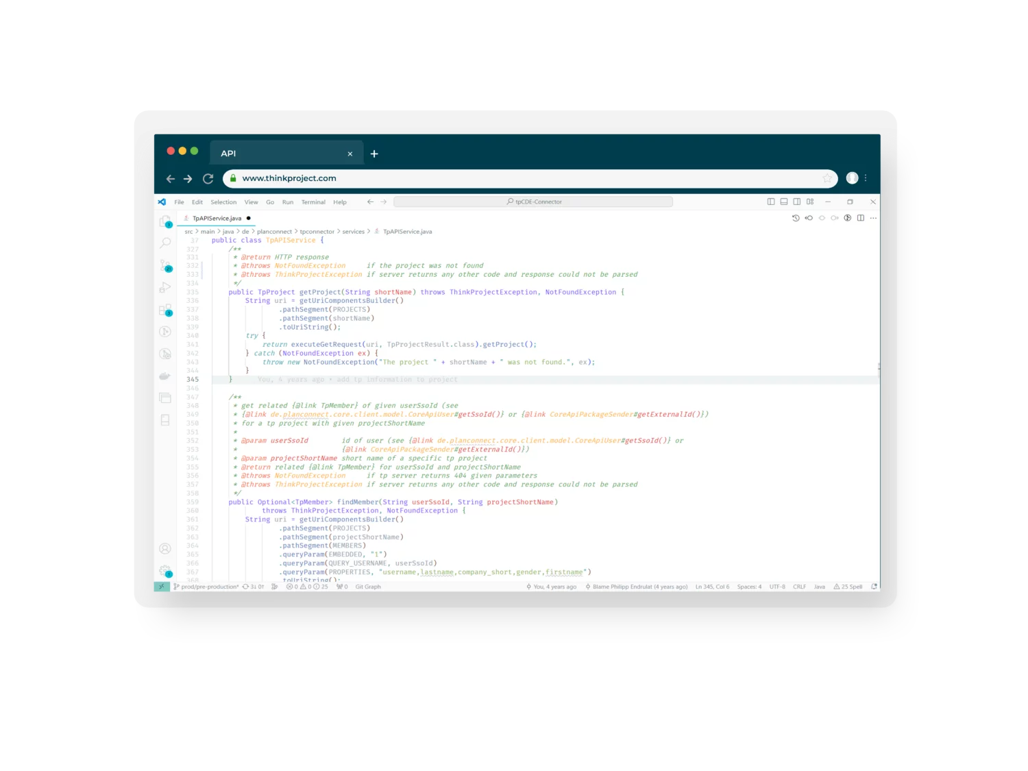Open the Source Control view
This screenshot has width=1028, height=771.
[x=165, y=265]
